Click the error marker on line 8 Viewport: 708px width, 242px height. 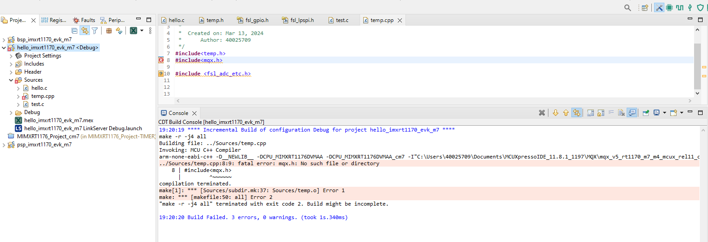[161, 60]
